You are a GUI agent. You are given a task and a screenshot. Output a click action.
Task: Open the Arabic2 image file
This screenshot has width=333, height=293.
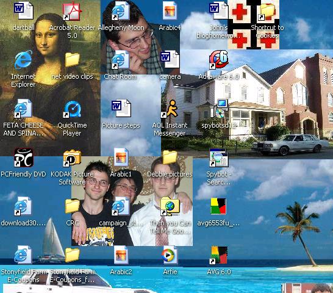(121, 255)
